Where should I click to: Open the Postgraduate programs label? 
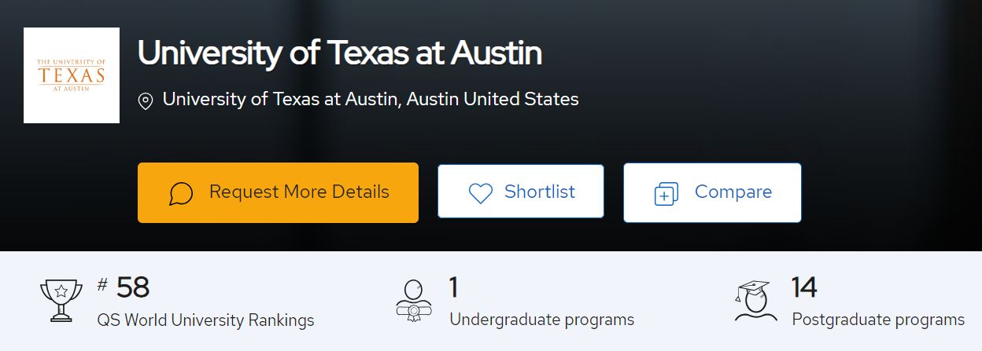(x=878, y=320)
